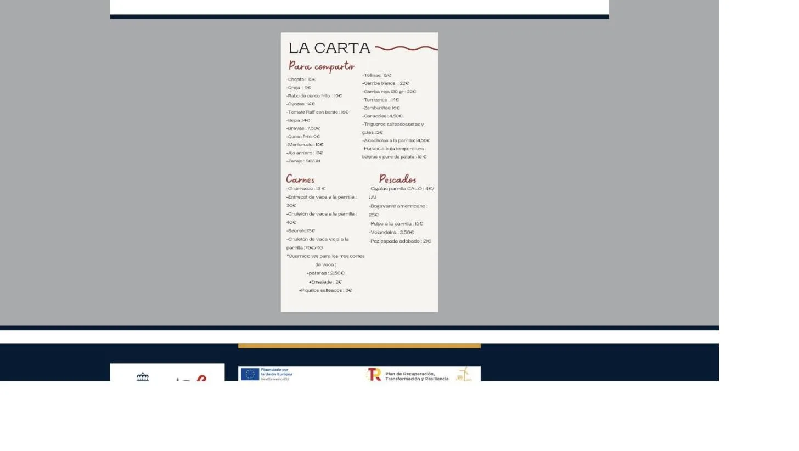Open 'Plan de Recuperación, Transformación y Resiliencia' text
This screenshot has width=799, height=451.
(417, 376)
